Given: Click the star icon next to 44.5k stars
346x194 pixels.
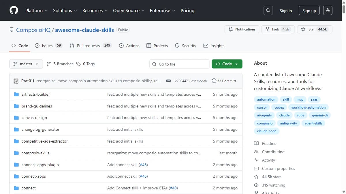Looking at the screenshot, I should point(256,177).
